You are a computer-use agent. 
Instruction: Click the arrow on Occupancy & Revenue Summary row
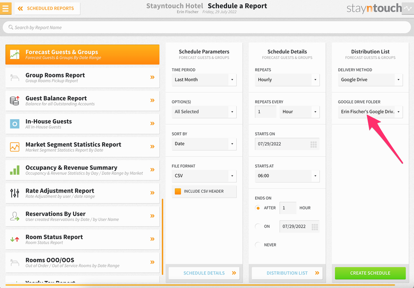tap(153, 170)
